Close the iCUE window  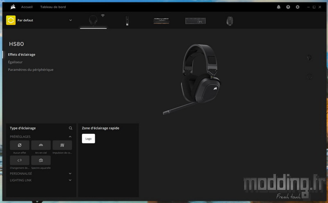(320, 7)
